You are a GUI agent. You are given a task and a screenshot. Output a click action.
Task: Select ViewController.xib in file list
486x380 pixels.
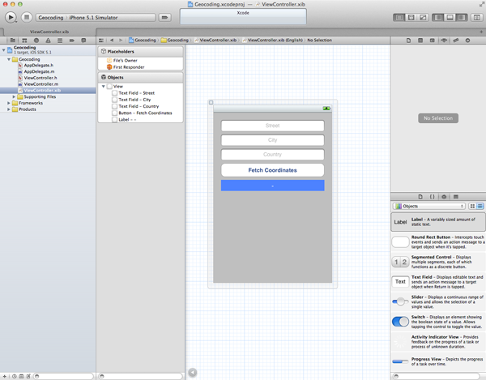48,90
